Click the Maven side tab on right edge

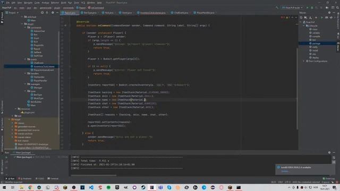click(338, 47)
